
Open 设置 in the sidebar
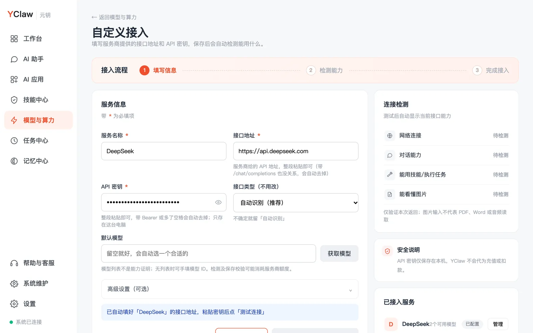39,304
